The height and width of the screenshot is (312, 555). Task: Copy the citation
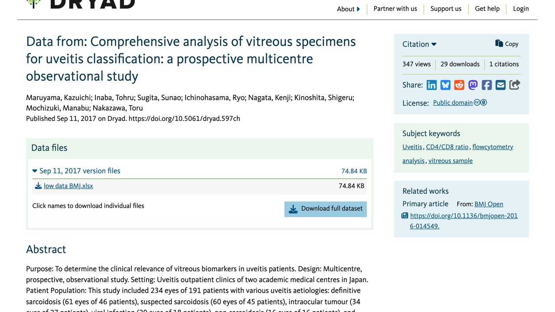pyautogui.click(x=507, y=44)
